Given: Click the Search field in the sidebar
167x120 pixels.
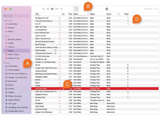Looking at the screenshot, I should point(17,16).
